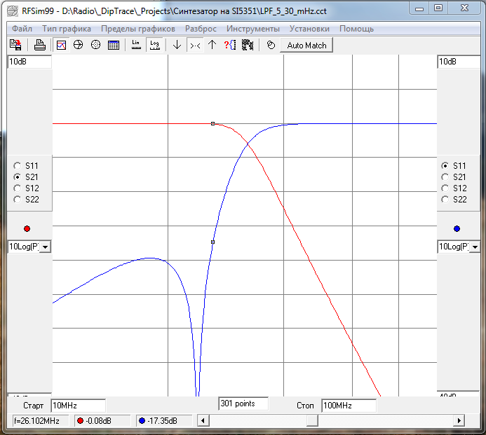Viewport: 486px width, 435px height.
Task: Click the circular tool icon before Auto Match
Action: 271,46
